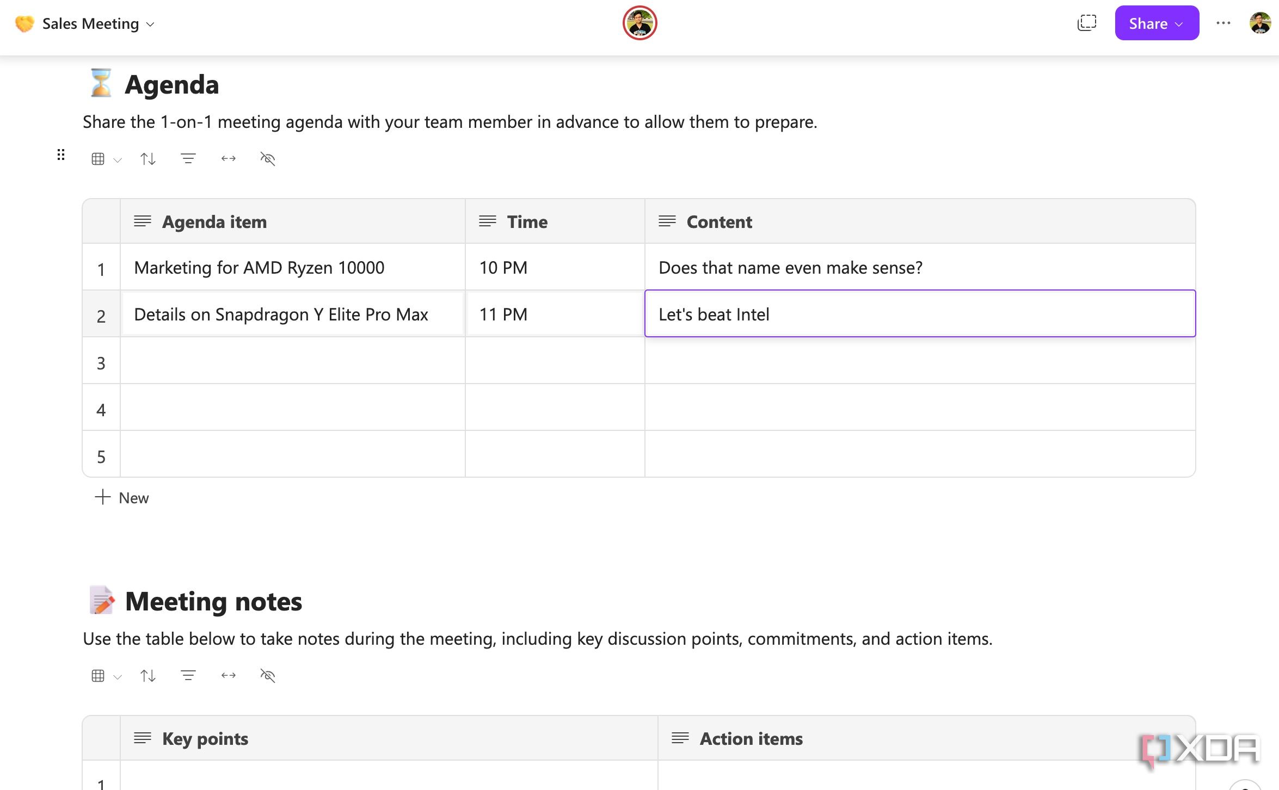Click the Agenda item column text-type icon
Viewport: 1279px width, 790px height.
pos(143,221)
